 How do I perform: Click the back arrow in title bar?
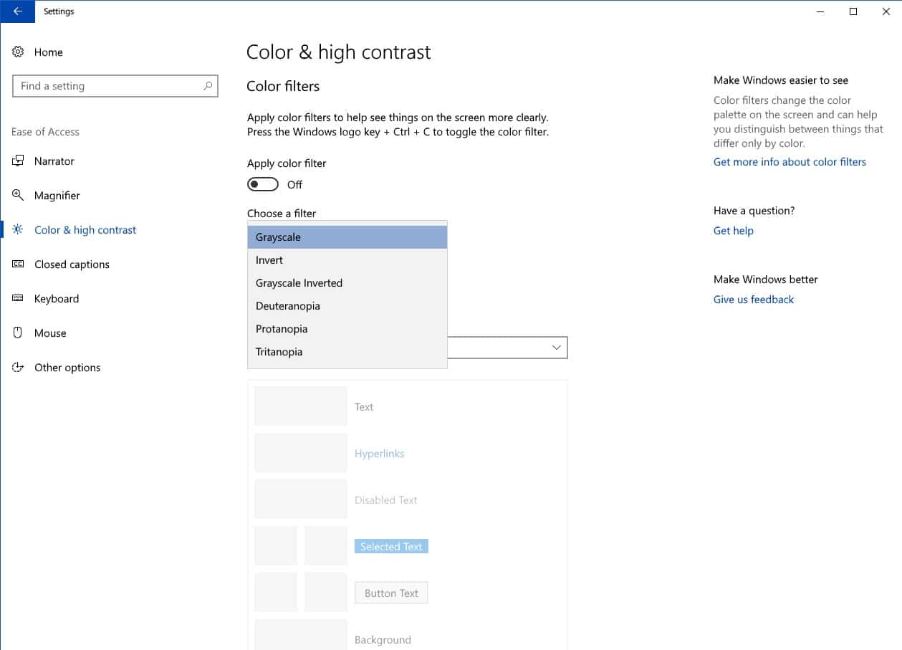click(x=17, y=11)
